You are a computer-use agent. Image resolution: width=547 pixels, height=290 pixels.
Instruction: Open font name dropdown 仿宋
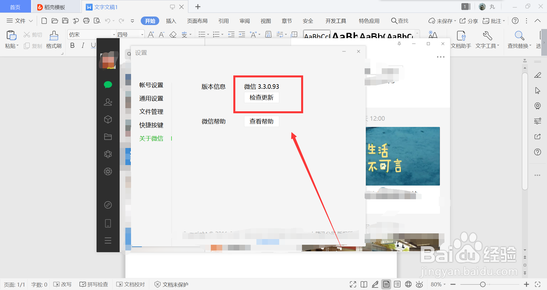pyautogui.click(x=114, y=35)
